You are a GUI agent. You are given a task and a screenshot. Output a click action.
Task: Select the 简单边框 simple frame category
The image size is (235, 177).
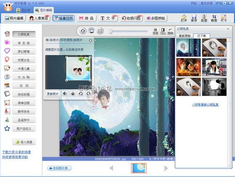click(24, 103)
